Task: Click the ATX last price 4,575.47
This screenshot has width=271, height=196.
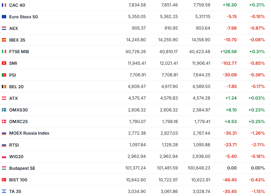Action: [x=137, y=98]
